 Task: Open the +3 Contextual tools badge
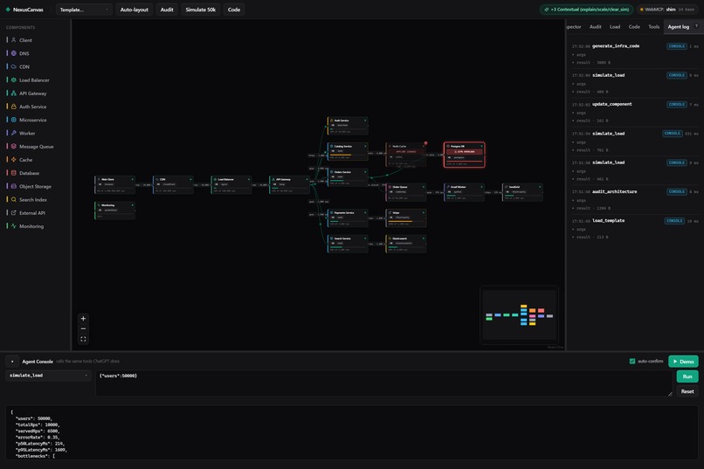(x=586, y=10)
